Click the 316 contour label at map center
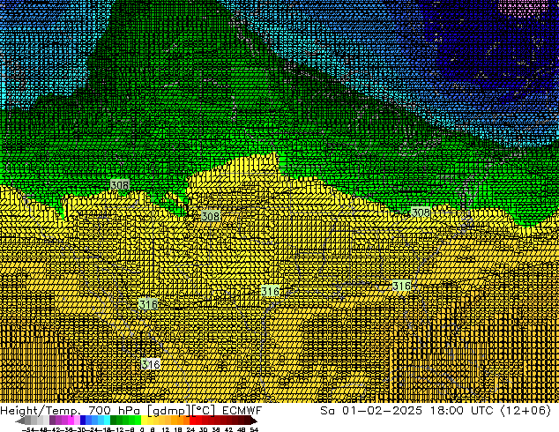 pos(270,291)
